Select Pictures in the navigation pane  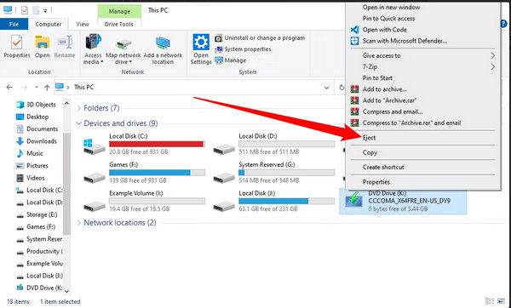pyautogui.click(x=32, y=166)
